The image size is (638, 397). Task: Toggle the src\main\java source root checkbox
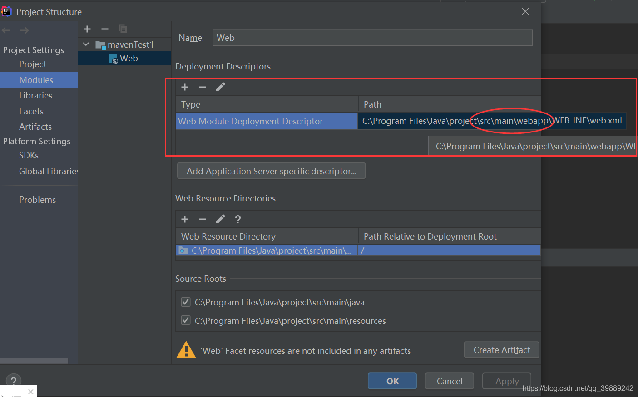click(186, 302)
